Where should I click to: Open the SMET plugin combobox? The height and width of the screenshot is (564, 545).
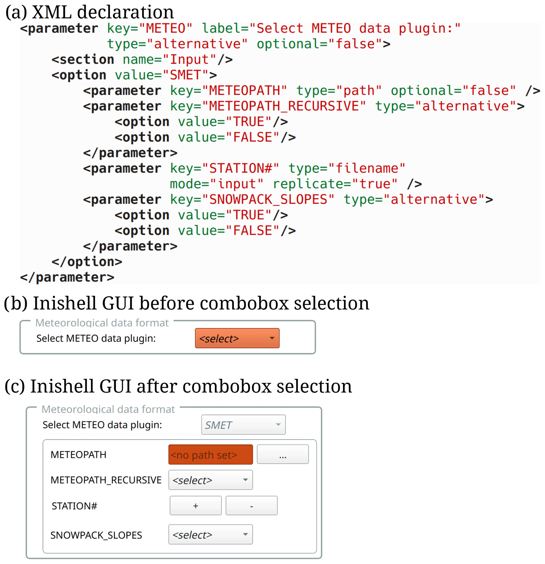tap(243, 424)
